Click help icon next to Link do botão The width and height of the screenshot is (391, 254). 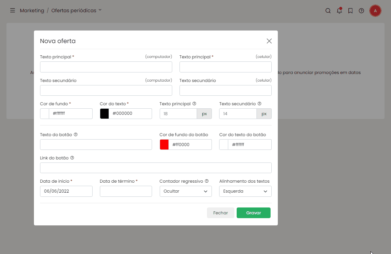[x=72, y=158]
